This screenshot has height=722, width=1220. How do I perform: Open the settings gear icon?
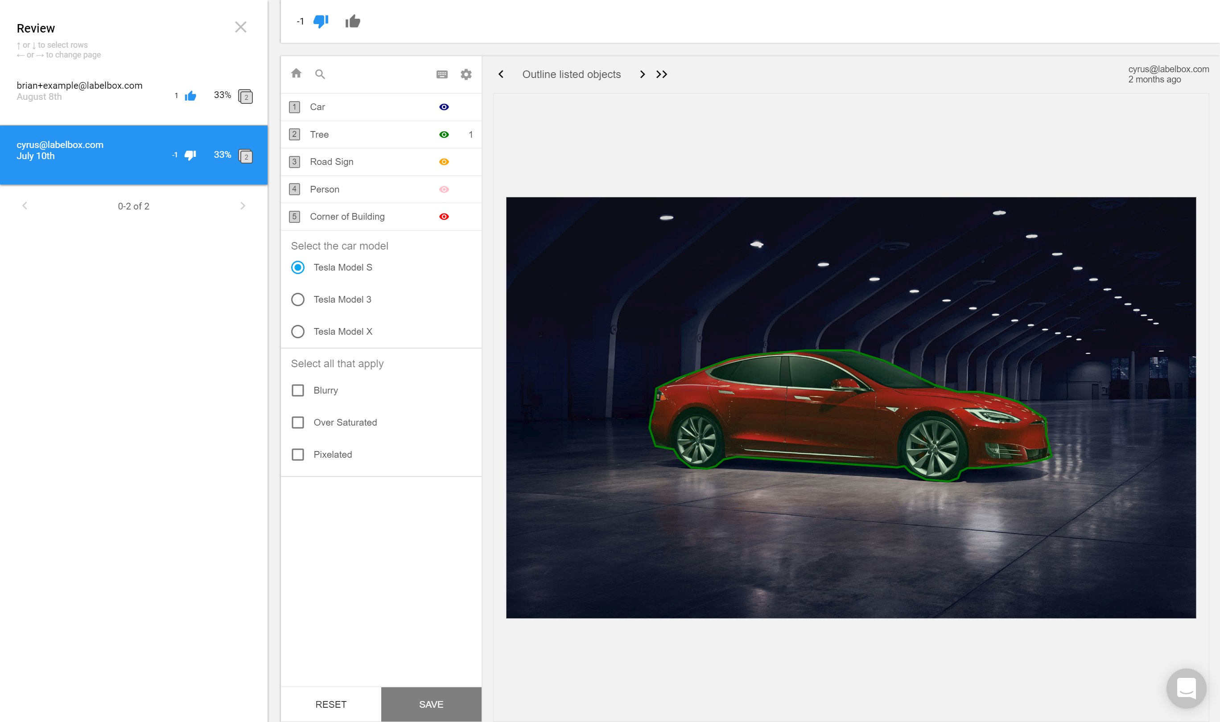(466, 74)
